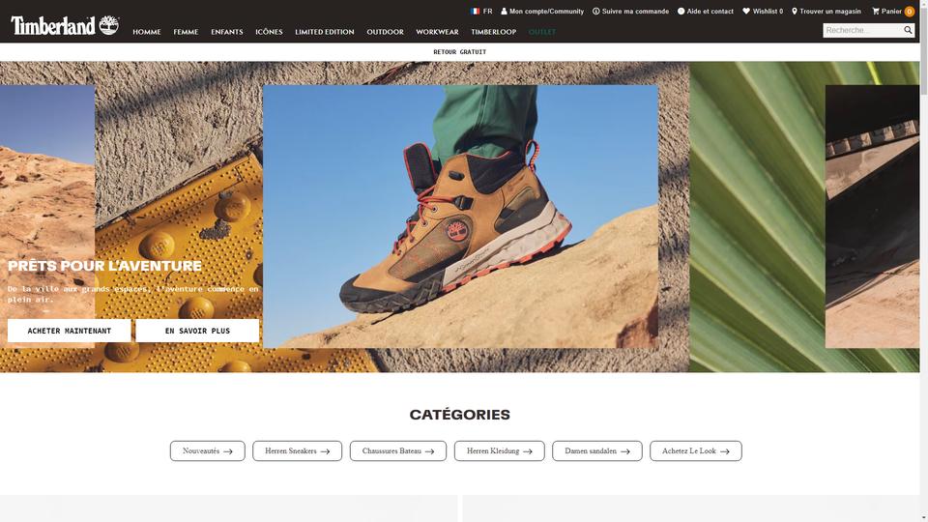Click the Suivre ma commande icon
The width and height of the screenshot is (928, 522).
(x=596, y=12)
